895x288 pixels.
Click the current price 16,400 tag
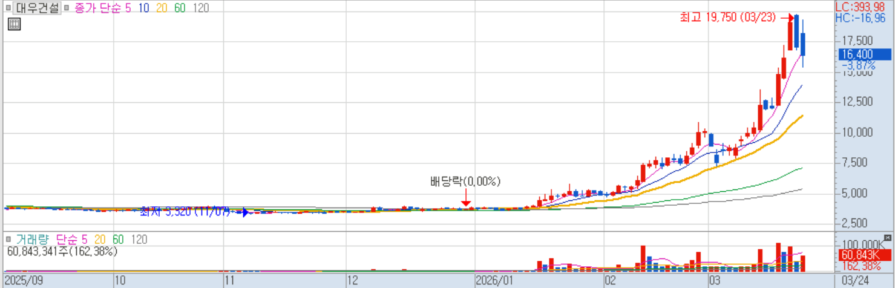[865, 54]
